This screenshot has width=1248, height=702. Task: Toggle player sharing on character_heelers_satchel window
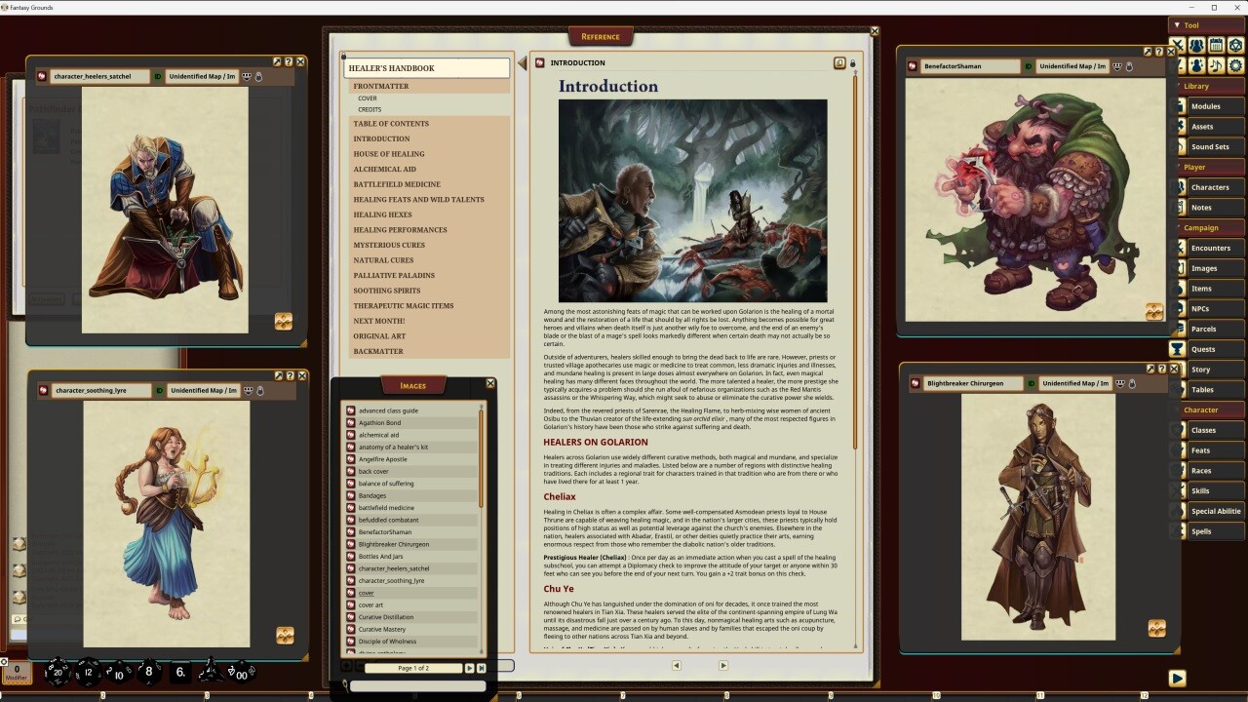click(x=247, y=76)
